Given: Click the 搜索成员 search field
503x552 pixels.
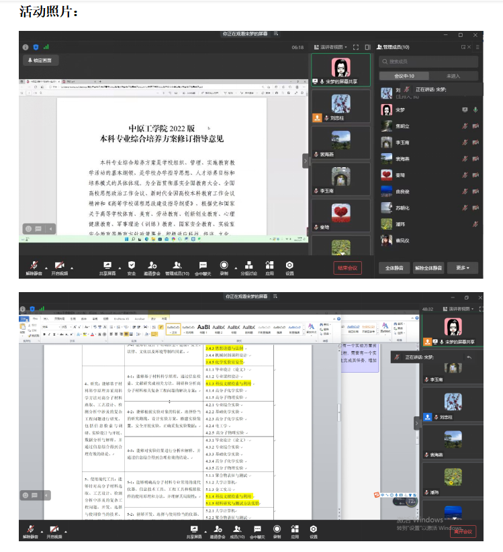Looking at the screenshot, I should point(430,61).
